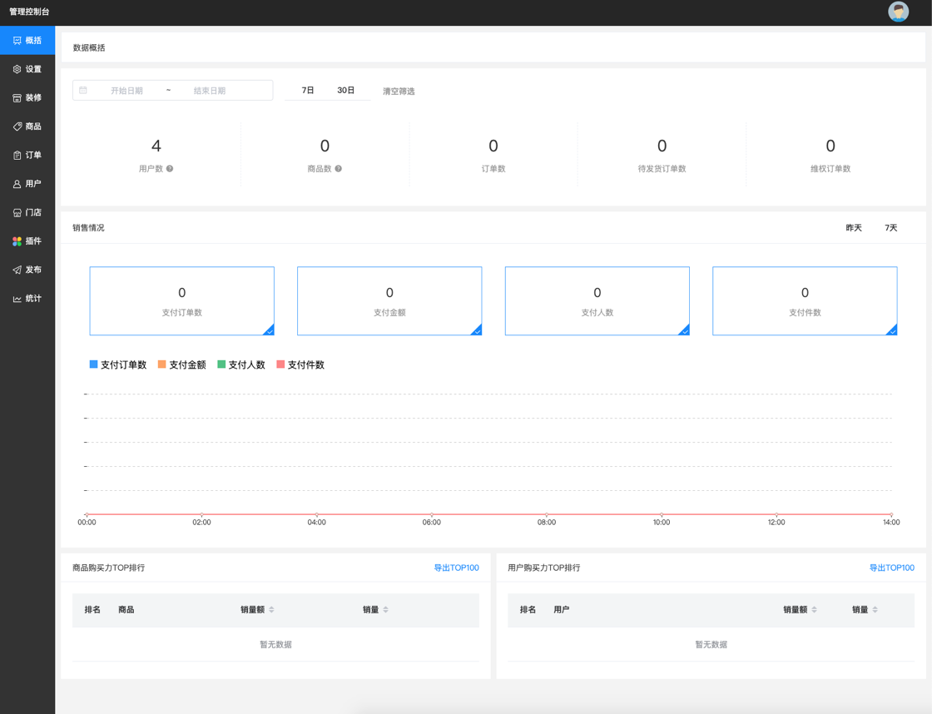The width and height of the screenshot is (932, 714).
Task: Click the 销售情况 section heading
Action: (88, 228)
